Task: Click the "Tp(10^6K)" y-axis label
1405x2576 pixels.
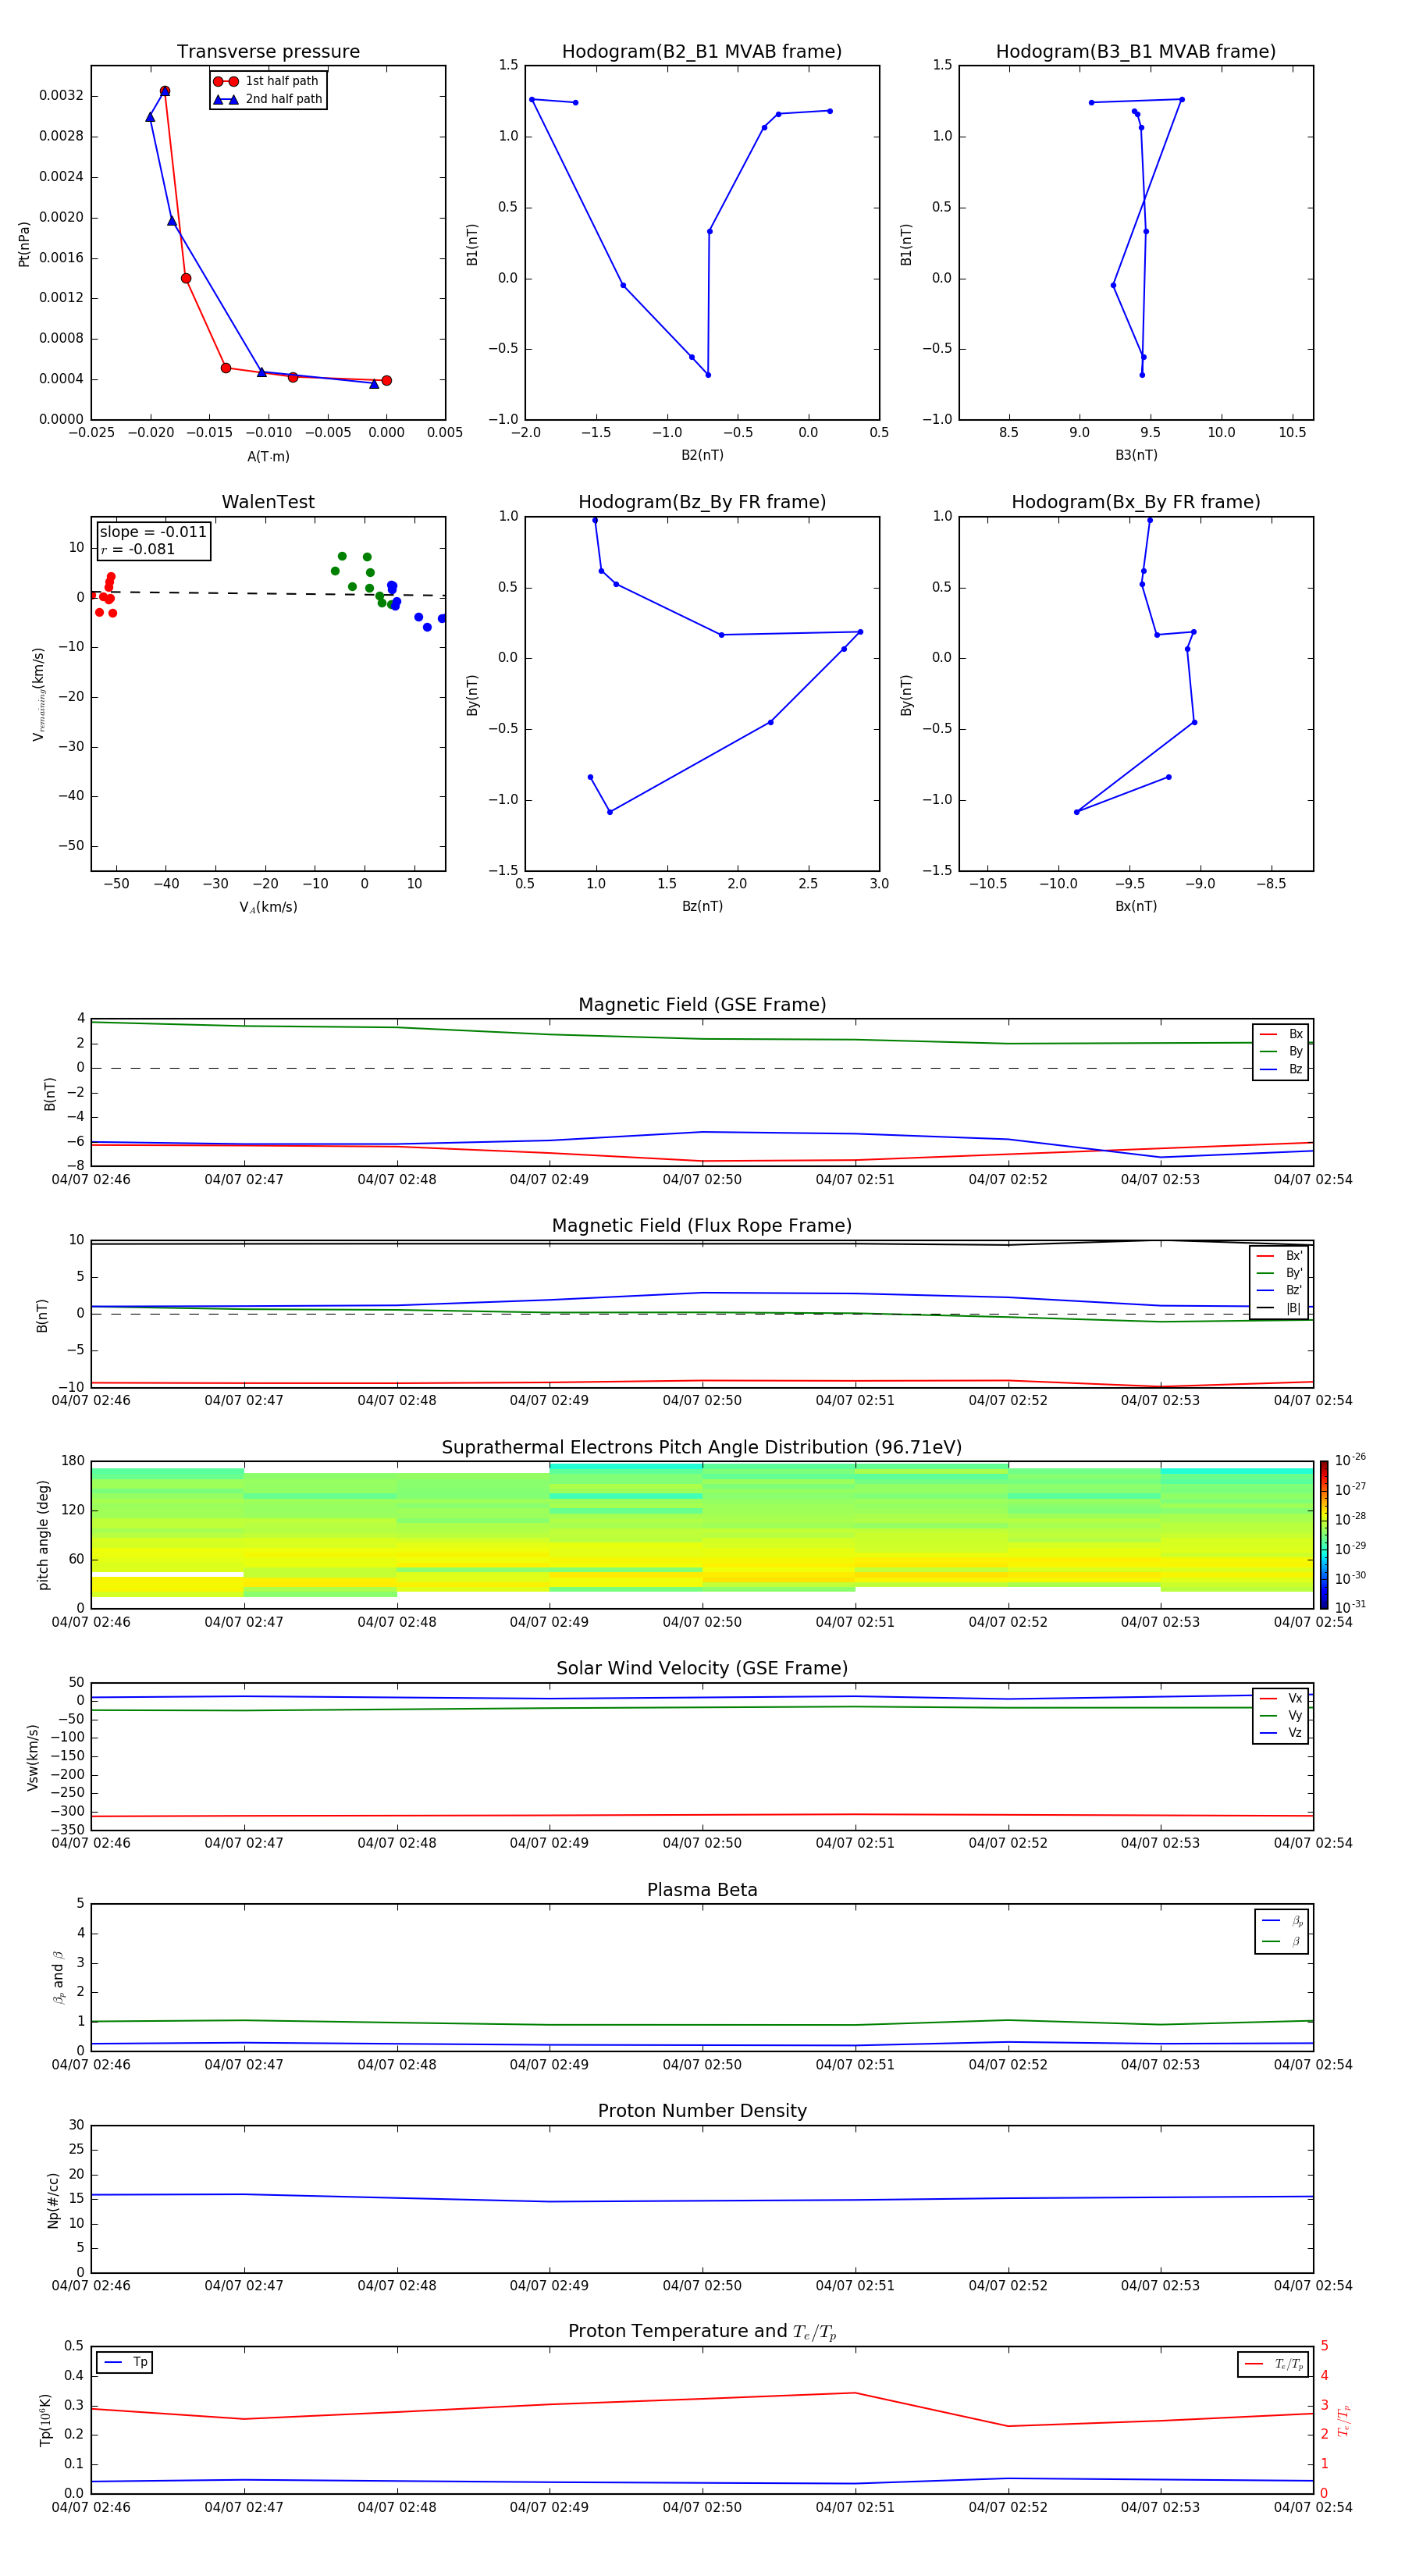Action: click(x=45, y=2420)
